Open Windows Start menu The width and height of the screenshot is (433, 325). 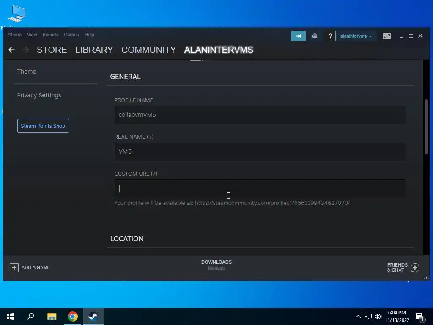pos(10,317)
